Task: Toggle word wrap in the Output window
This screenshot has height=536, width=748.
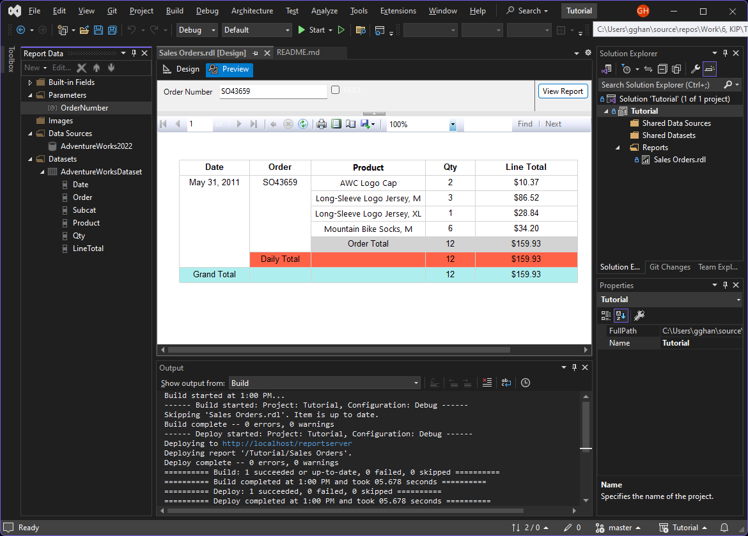Action: click(x=506, y=383)
